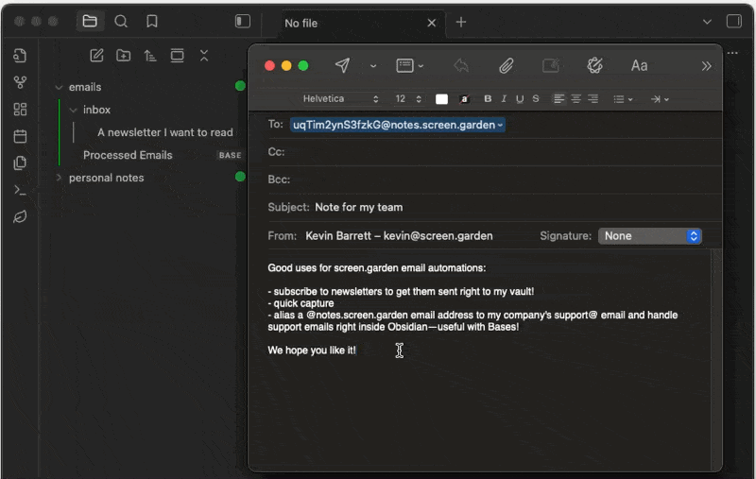The height and width of the screenshot is (479, 756).
Task: Open the canvas grid ribbon icon
Action: (x=20, y=110)
